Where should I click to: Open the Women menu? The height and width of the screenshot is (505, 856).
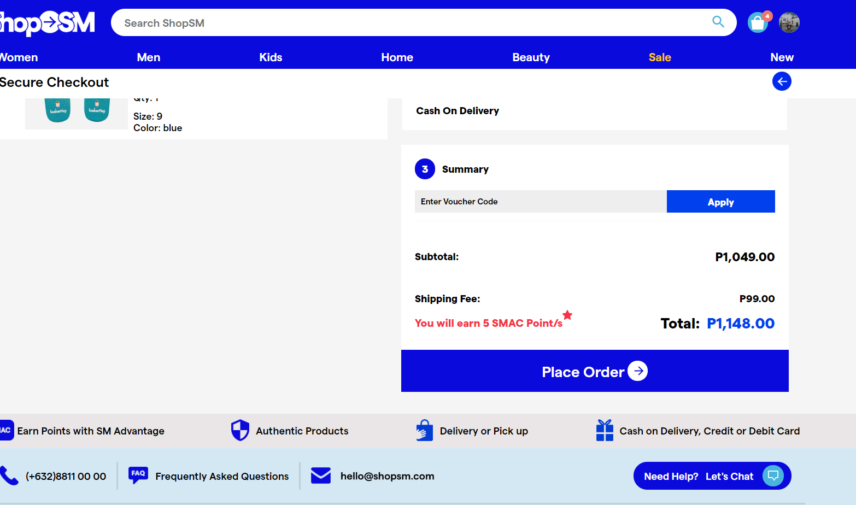click(19, 57)
